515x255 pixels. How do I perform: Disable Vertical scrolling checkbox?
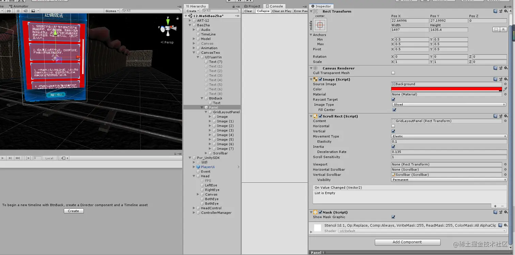point(393,131)
